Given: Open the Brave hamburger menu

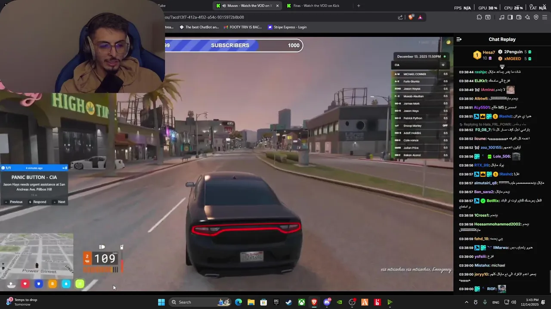Looking at the screenshot, I should pos(545,17).
